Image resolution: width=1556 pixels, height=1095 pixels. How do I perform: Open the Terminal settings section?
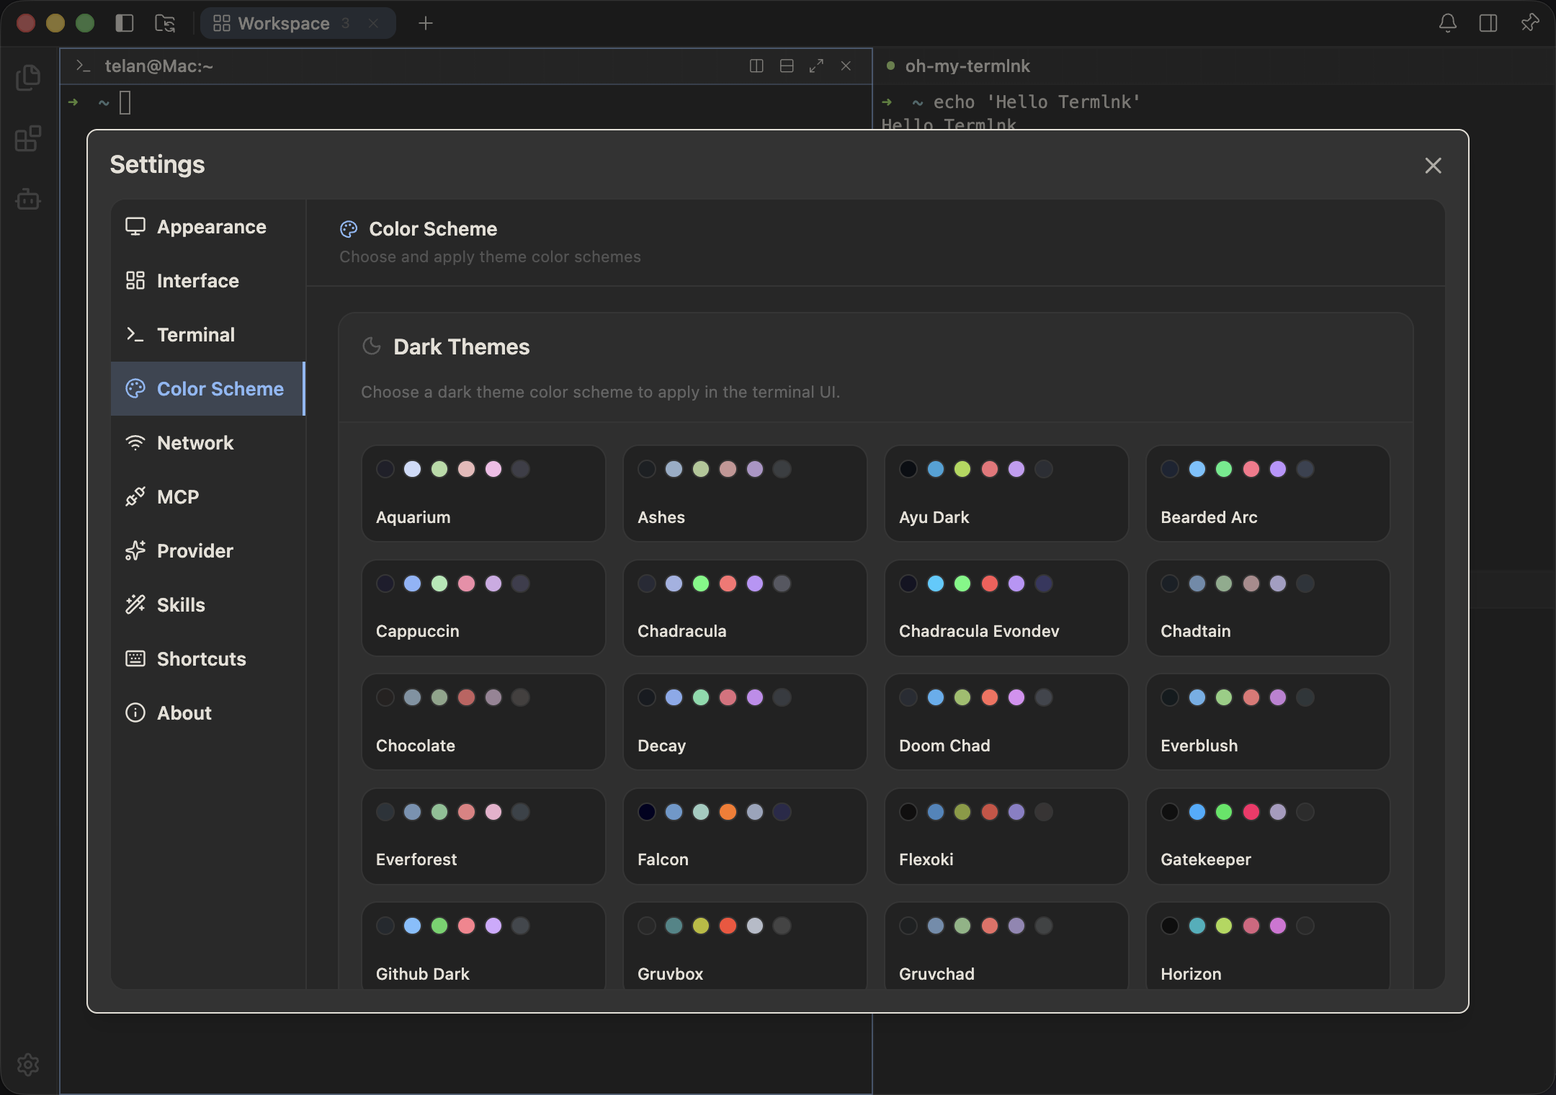pyautogui.click(x=208, y=335)
